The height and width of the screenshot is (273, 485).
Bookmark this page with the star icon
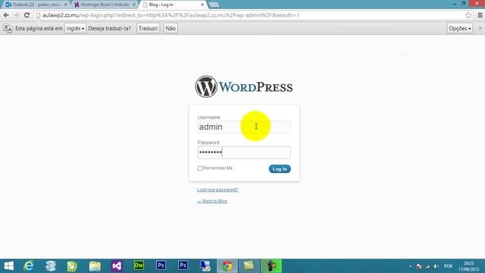(x=468, y=15)
